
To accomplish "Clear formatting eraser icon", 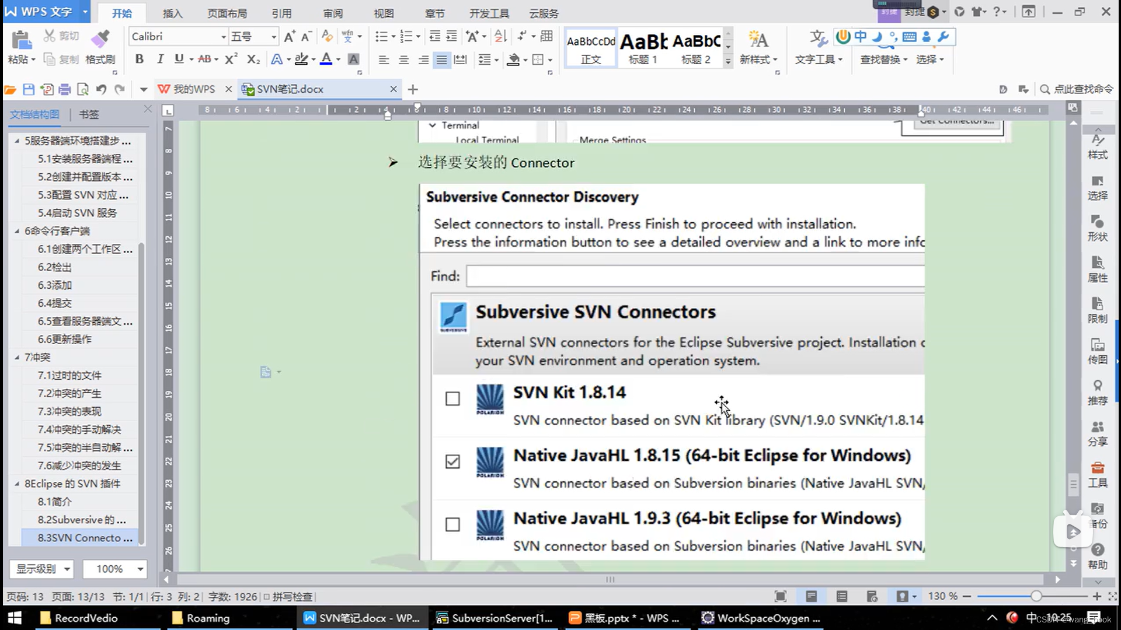I will pyautogui.click(x=327, y=37).
